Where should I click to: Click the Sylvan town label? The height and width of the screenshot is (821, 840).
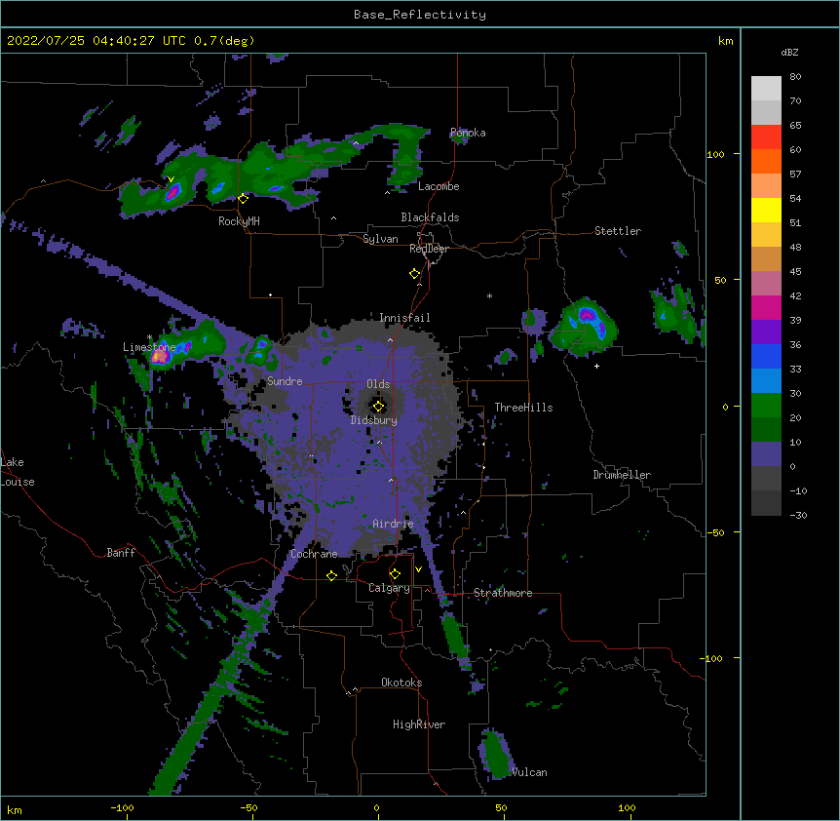380,239
